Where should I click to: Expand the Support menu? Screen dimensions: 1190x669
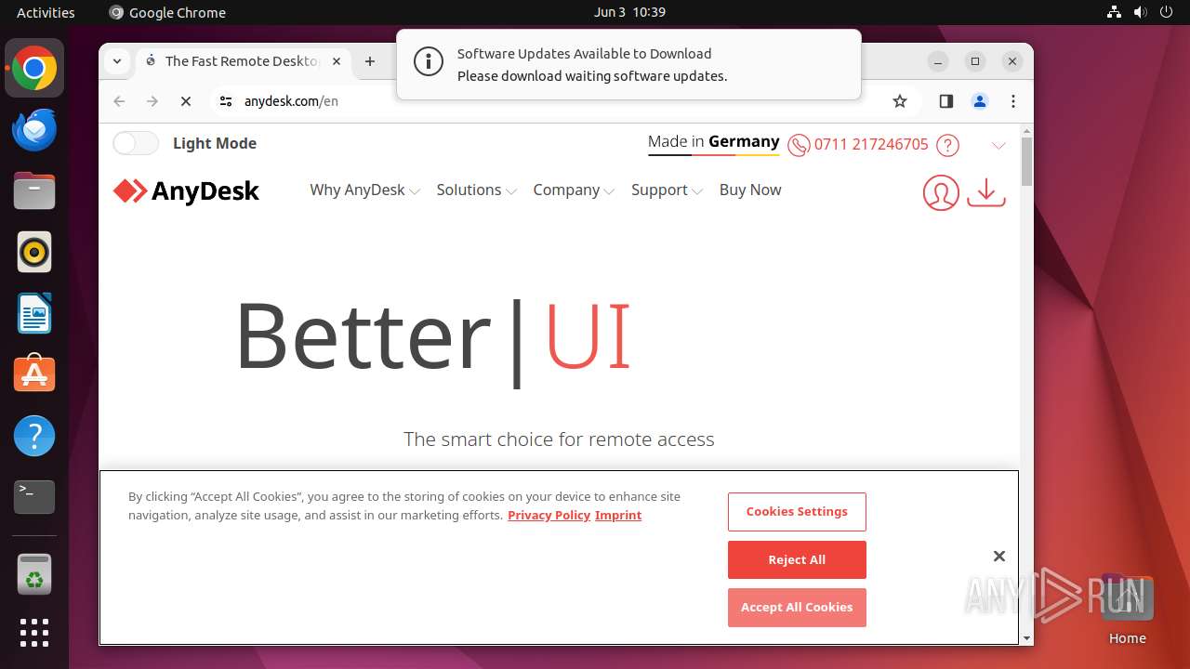tap(667, 190)
